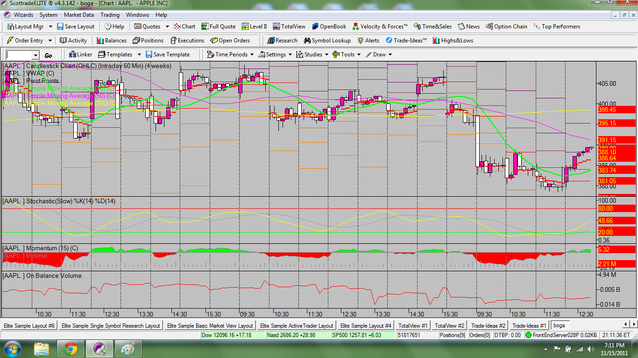The width and height of the screenshot is (638, 358).
Task: Show the Top Performers list
Action: click(557, 27)
